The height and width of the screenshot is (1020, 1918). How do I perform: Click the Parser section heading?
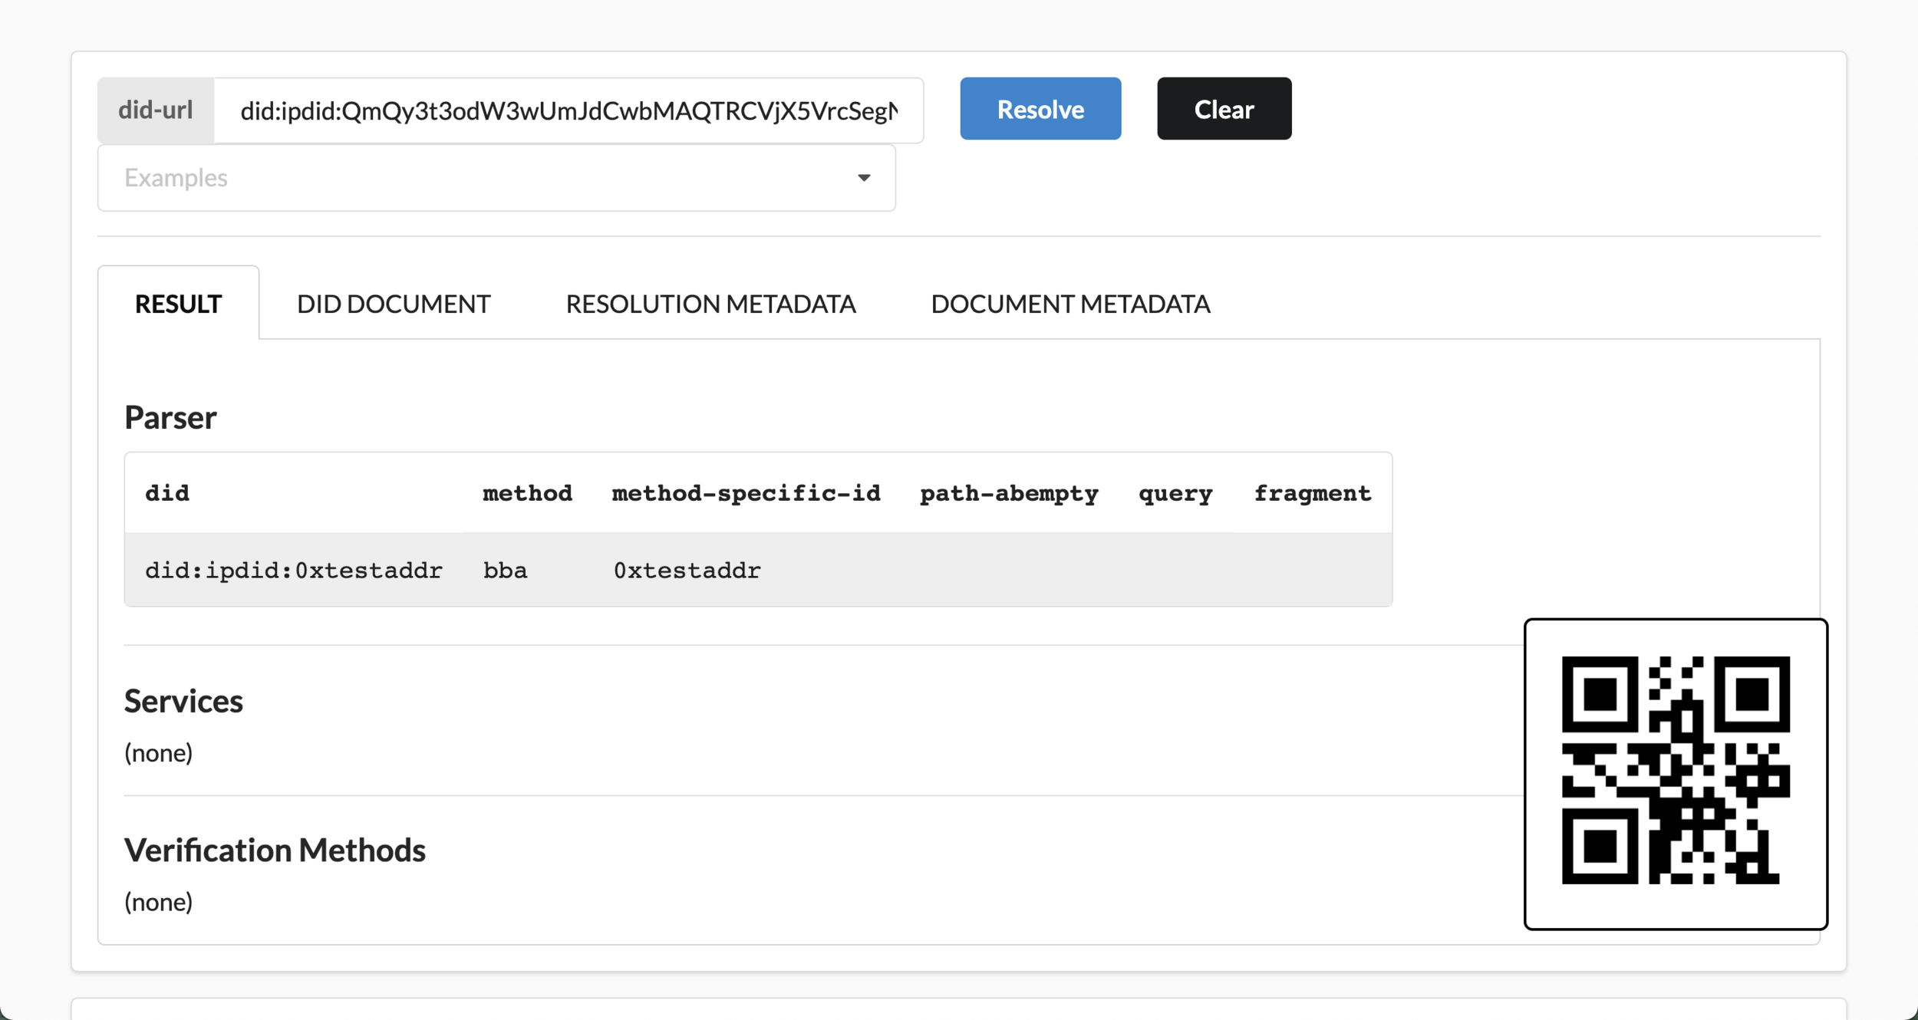point(170,417)
